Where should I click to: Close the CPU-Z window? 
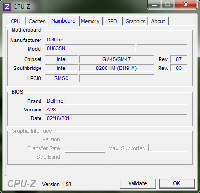(186, 4)
